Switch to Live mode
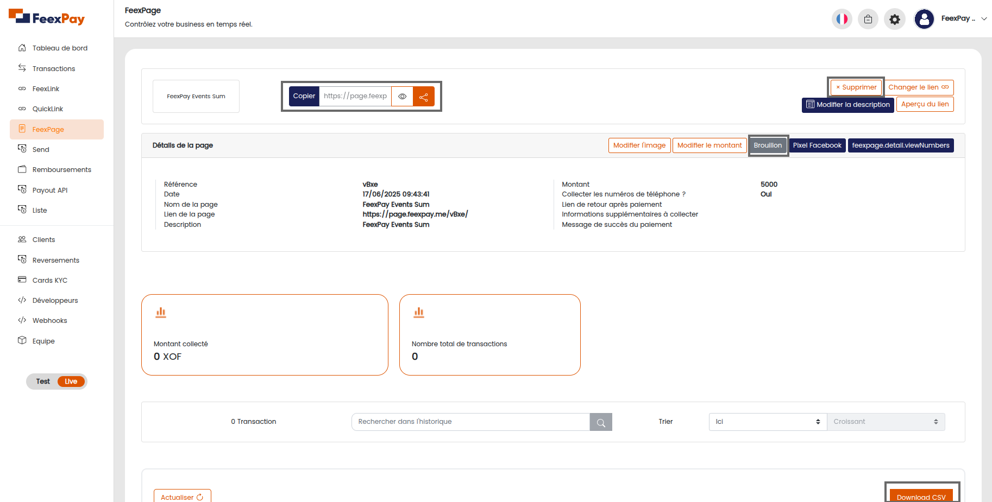Viewport: 992px width, 502px height. [71, 382]
